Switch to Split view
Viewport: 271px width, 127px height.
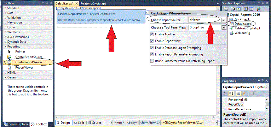[x=79, y=123]
